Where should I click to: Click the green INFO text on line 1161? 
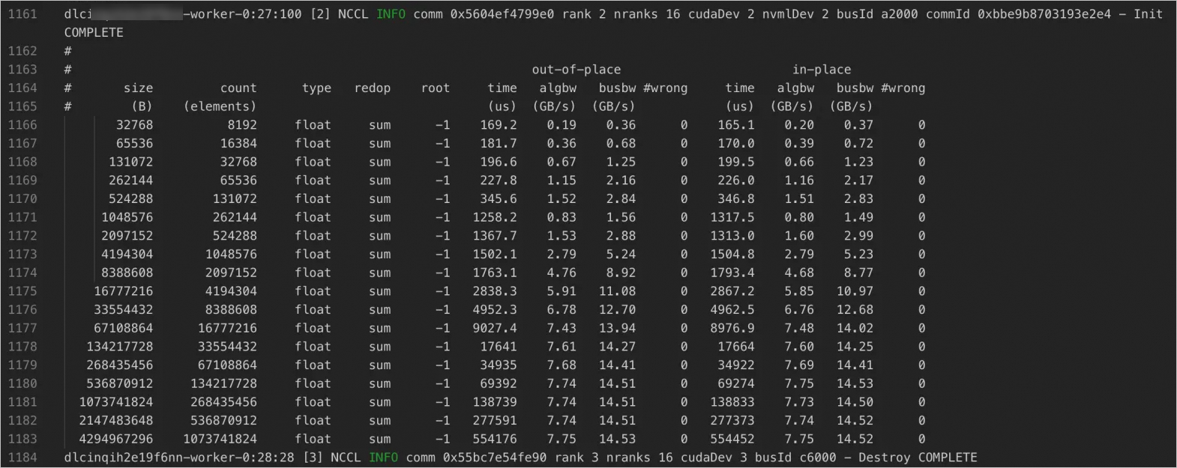coord(391,14)
